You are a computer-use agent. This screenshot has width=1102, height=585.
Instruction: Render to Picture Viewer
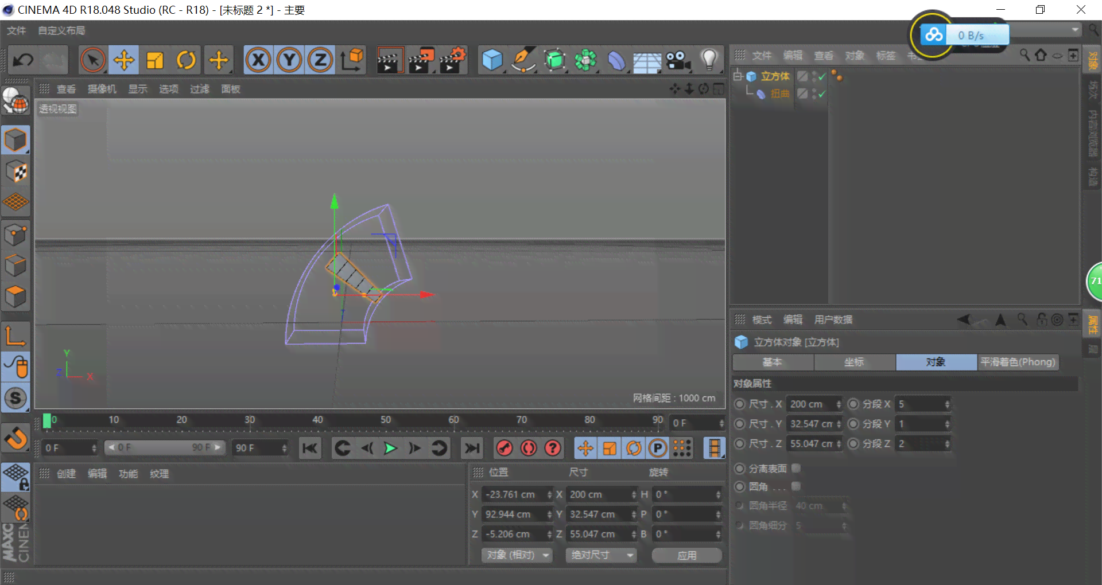click(x=421, y=60)
